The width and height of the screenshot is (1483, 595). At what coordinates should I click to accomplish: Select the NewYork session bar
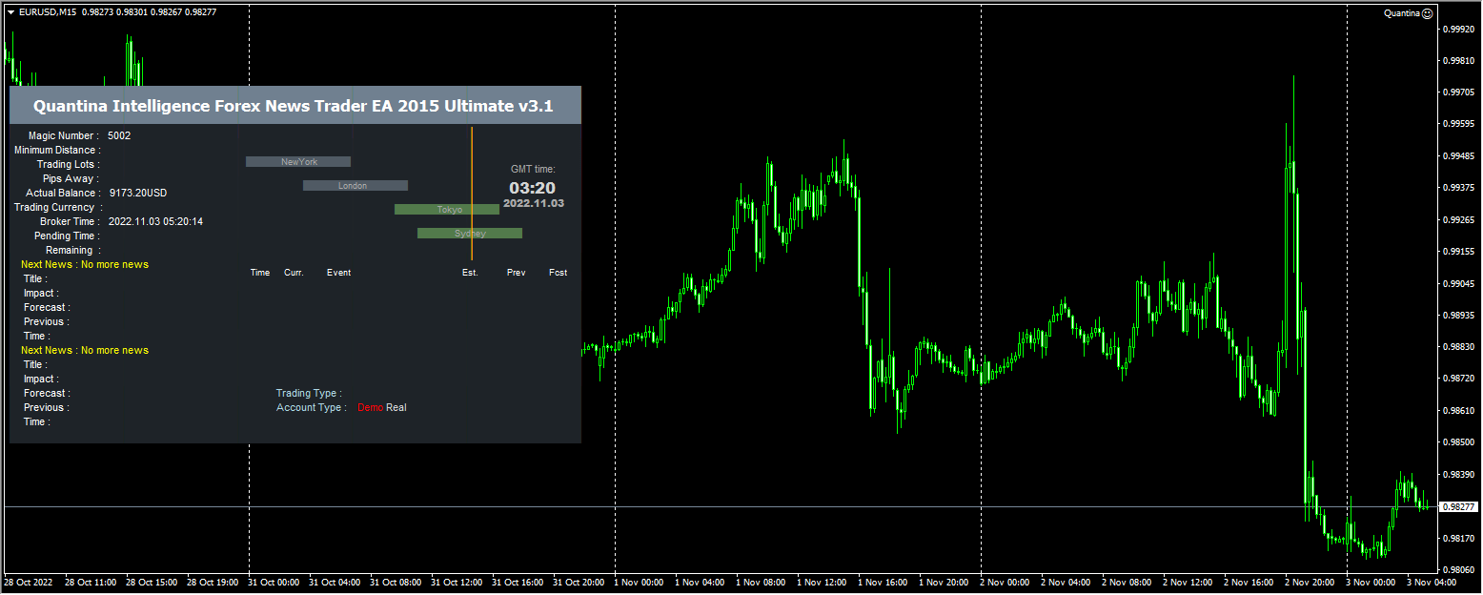[x=298, y=162]
